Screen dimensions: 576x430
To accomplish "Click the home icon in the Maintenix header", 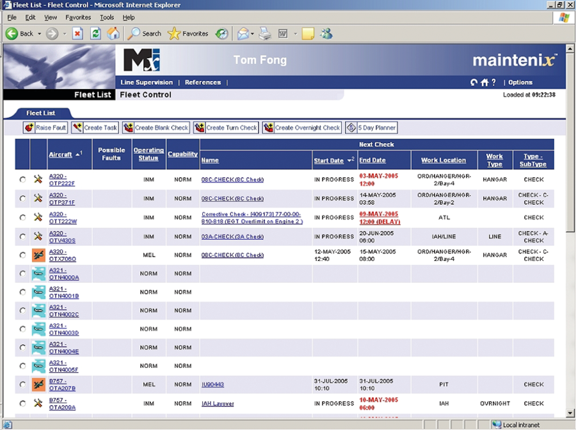I will 484,82.
